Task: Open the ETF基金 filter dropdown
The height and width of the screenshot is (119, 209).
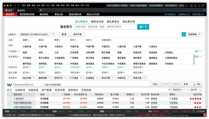Action: pos(76,78)
